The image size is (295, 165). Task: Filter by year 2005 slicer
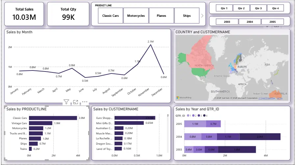(272, 22)
